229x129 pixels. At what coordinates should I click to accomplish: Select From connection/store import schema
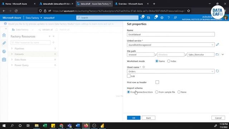point(128,92)
